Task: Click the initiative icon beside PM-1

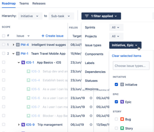Action: [18, 53]
